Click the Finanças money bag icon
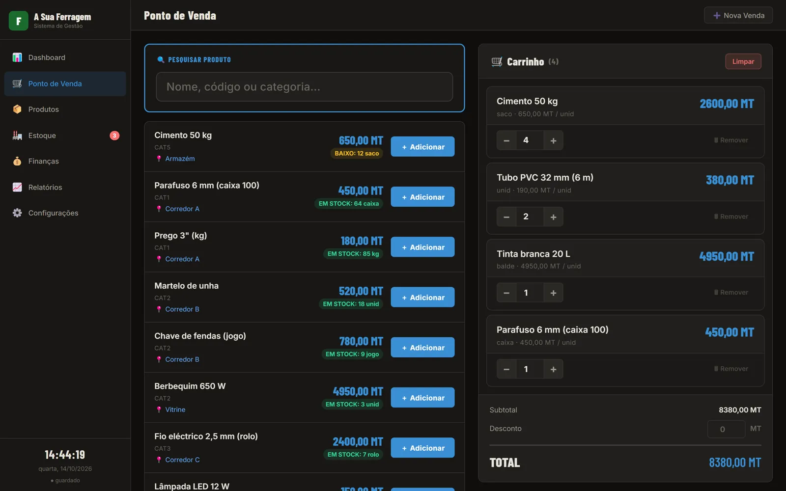786x491 pixels. click(17, 161)
